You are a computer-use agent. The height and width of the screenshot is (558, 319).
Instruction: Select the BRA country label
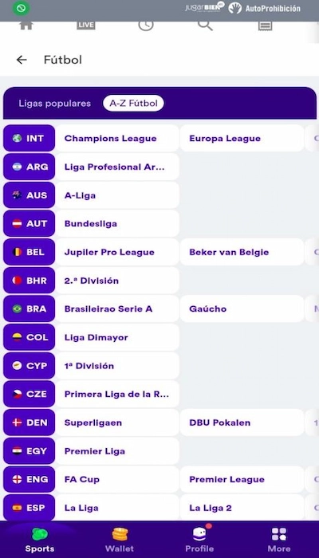(30, 309)
